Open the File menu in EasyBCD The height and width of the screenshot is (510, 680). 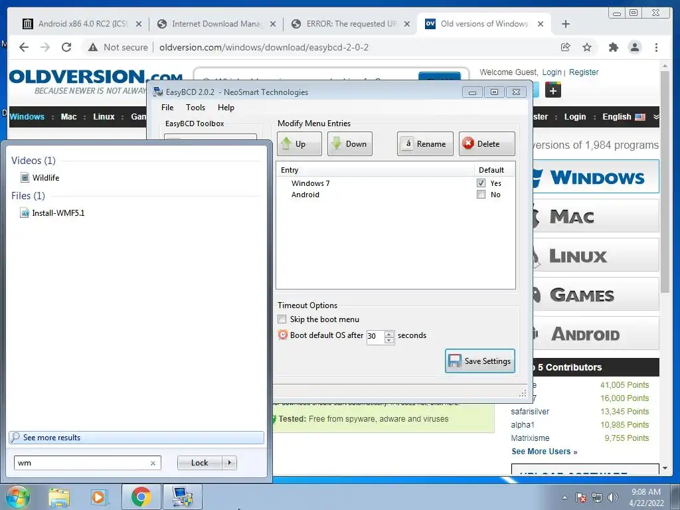(167, 107)
